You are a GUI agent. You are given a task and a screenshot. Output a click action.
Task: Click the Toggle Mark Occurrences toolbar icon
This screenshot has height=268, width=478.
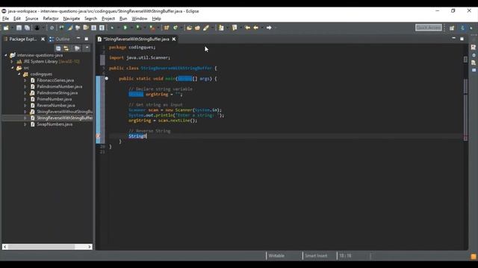pyautogui.click(x=70, y=28)
